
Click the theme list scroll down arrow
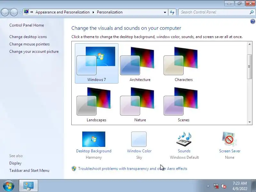pos(250,122)
